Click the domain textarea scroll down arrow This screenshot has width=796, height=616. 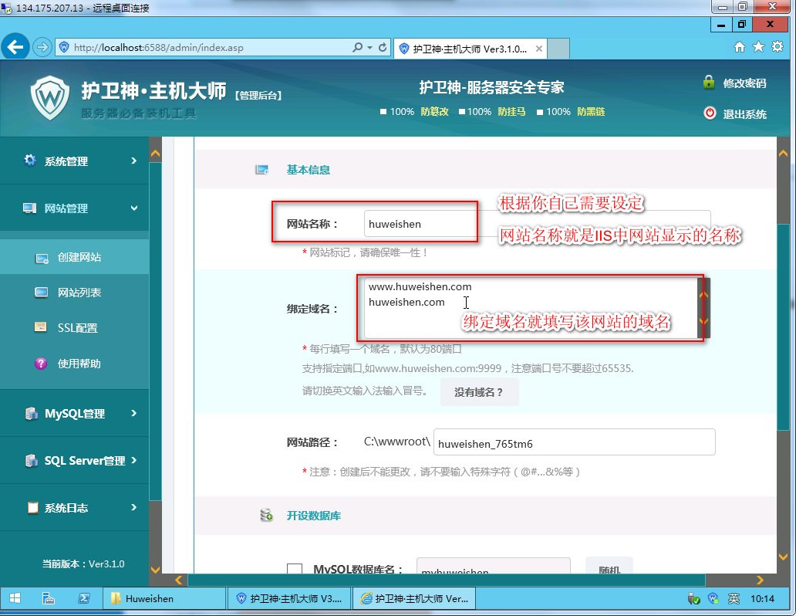coord(703,321)
